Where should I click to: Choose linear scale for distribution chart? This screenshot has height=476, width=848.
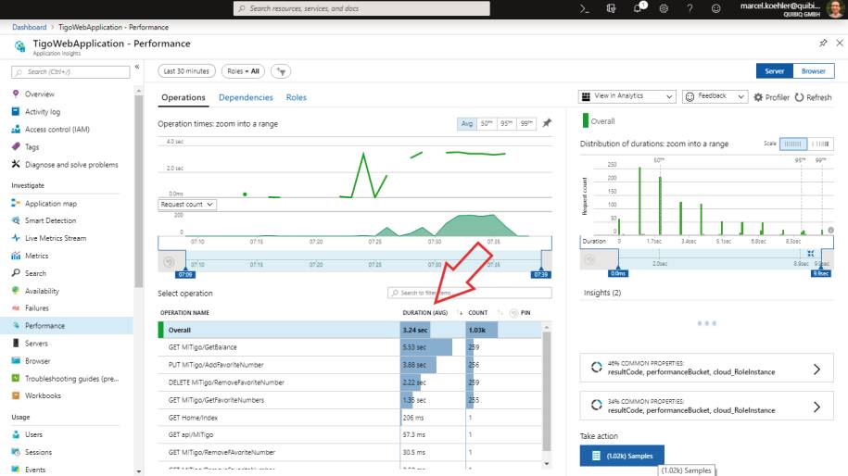(x=792, y=144)
